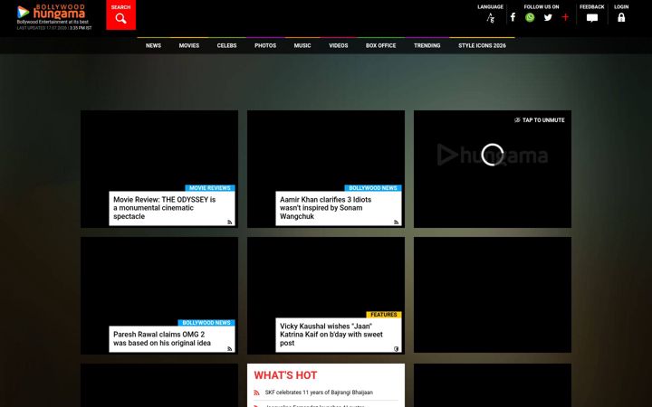This screenshot has height=407, width=652.
Task: Tap to unmute the video
Action: pyautogui.click(x=540, y=120)
